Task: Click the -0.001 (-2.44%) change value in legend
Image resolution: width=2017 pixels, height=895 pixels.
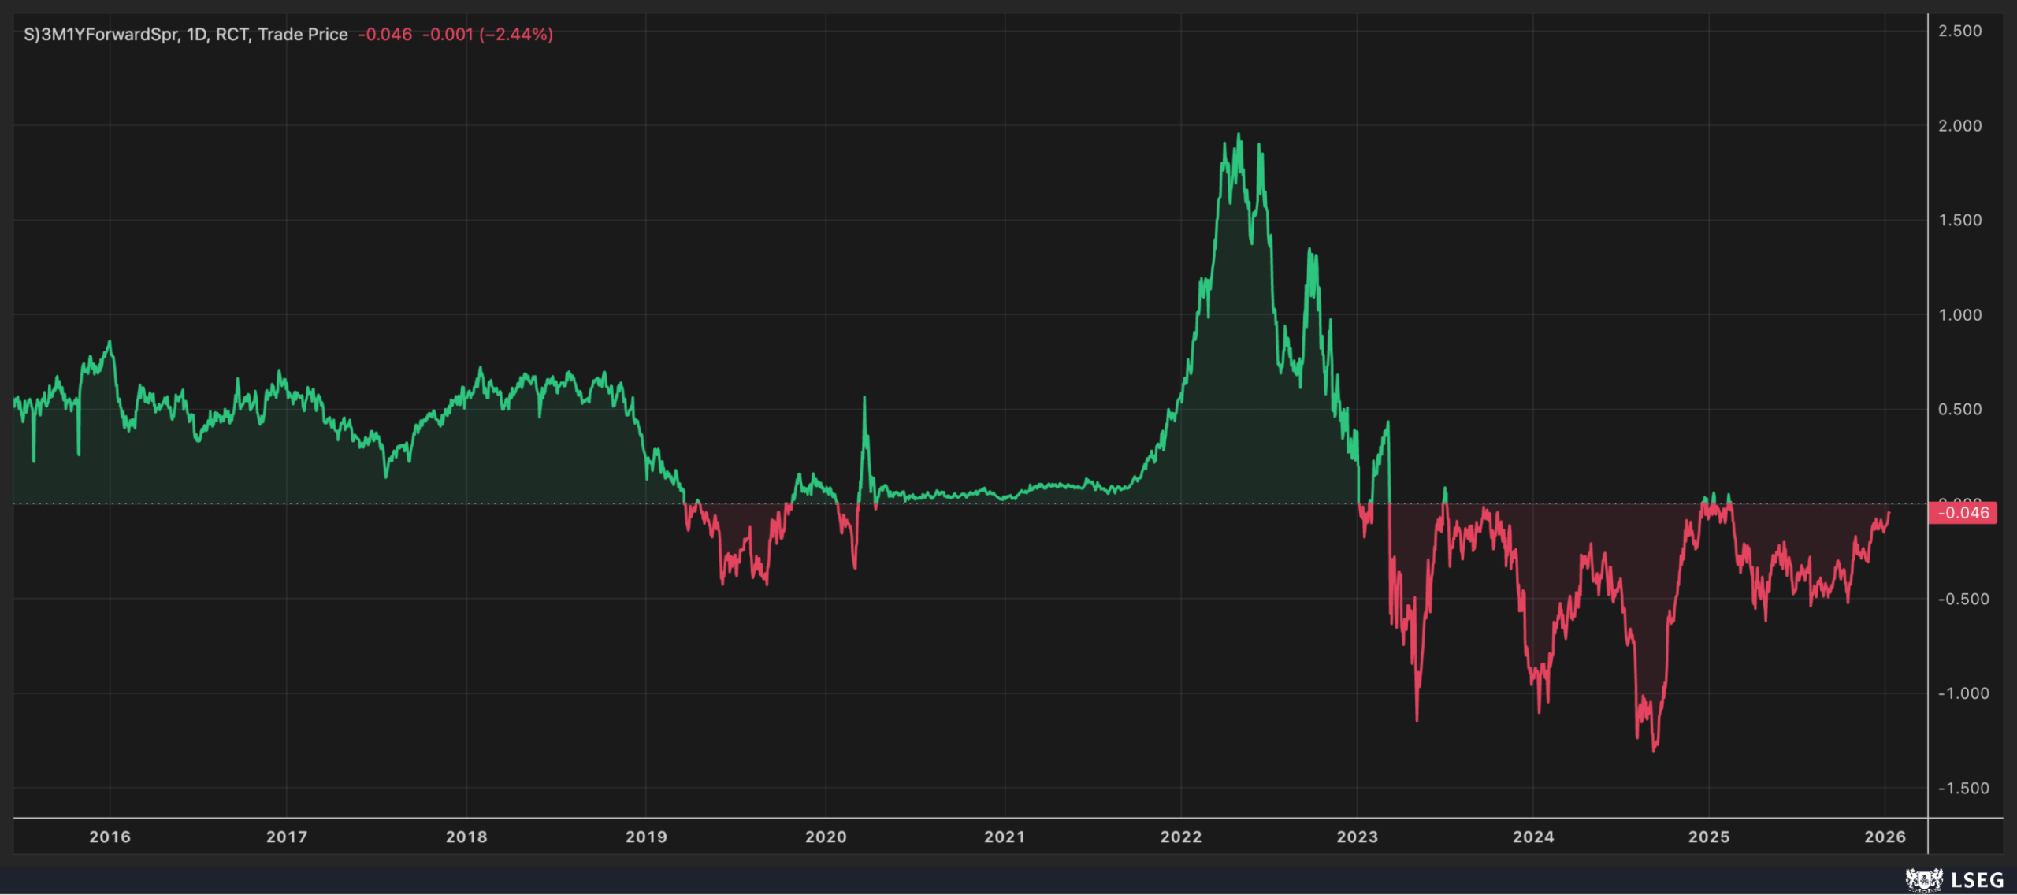Action: point(488,35)
